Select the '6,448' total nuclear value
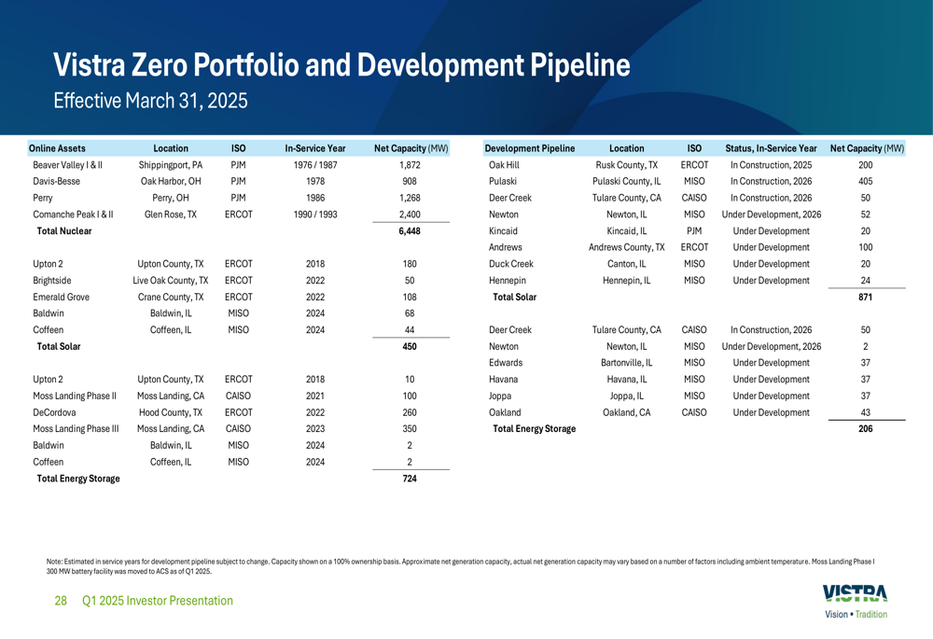This screenshot has width=933, height=639. (x=410, y=230)
